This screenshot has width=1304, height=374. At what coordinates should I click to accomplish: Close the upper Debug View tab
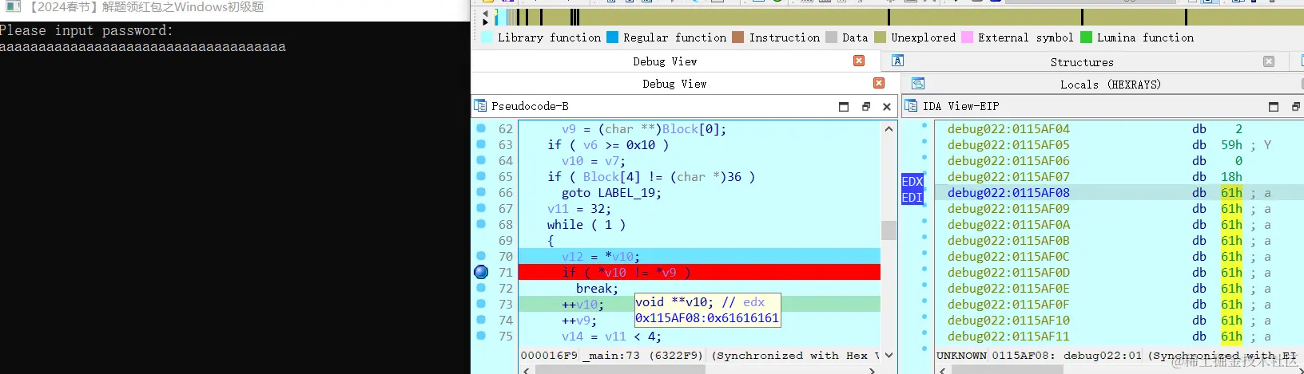(859, 61)
